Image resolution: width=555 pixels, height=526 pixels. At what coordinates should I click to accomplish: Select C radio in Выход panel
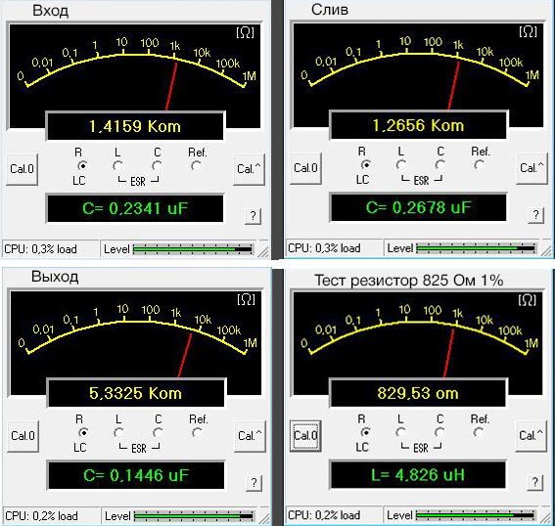[x=158, y=433]
